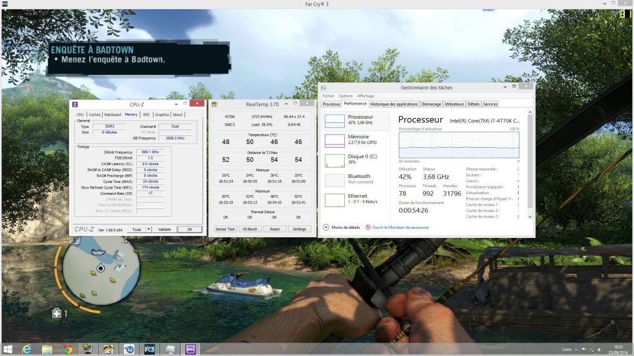Switch to the Démarrage tab
This screenshot has height=356, width=634.
(431, 104)
